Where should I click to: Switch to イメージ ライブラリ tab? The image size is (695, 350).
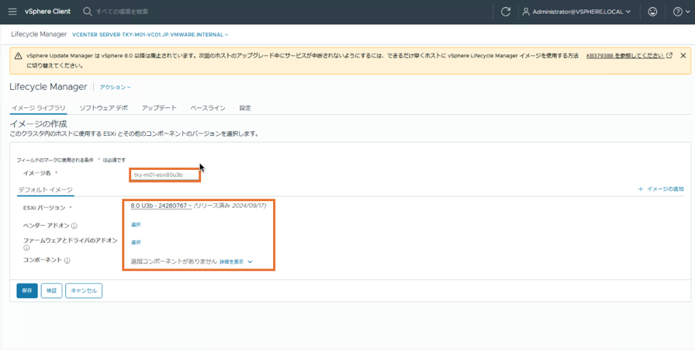pos(38,108)
